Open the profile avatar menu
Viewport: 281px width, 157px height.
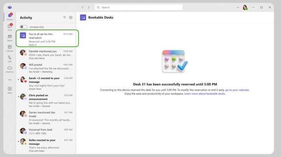pyautogui.click(x=245, y=7)
